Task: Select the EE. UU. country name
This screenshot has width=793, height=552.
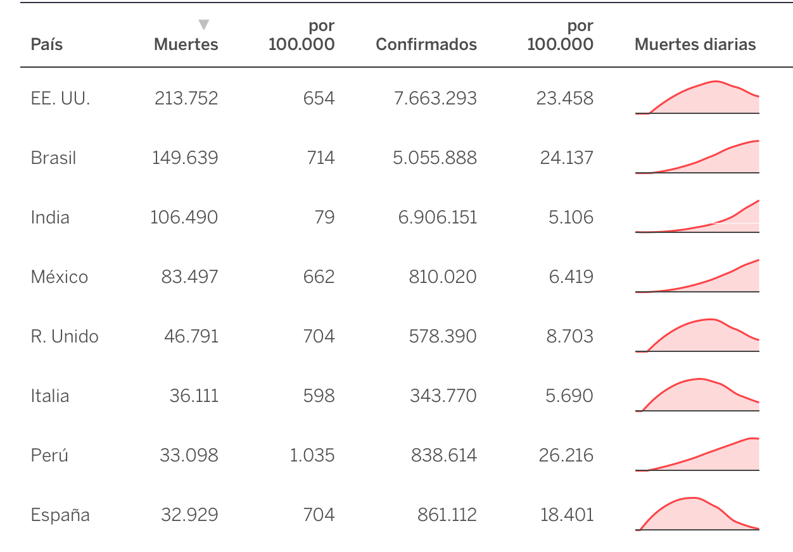Action: click(60, 98)
